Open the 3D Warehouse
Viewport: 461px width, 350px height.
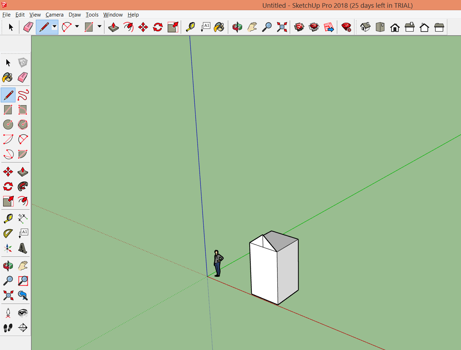coord(299,27)
